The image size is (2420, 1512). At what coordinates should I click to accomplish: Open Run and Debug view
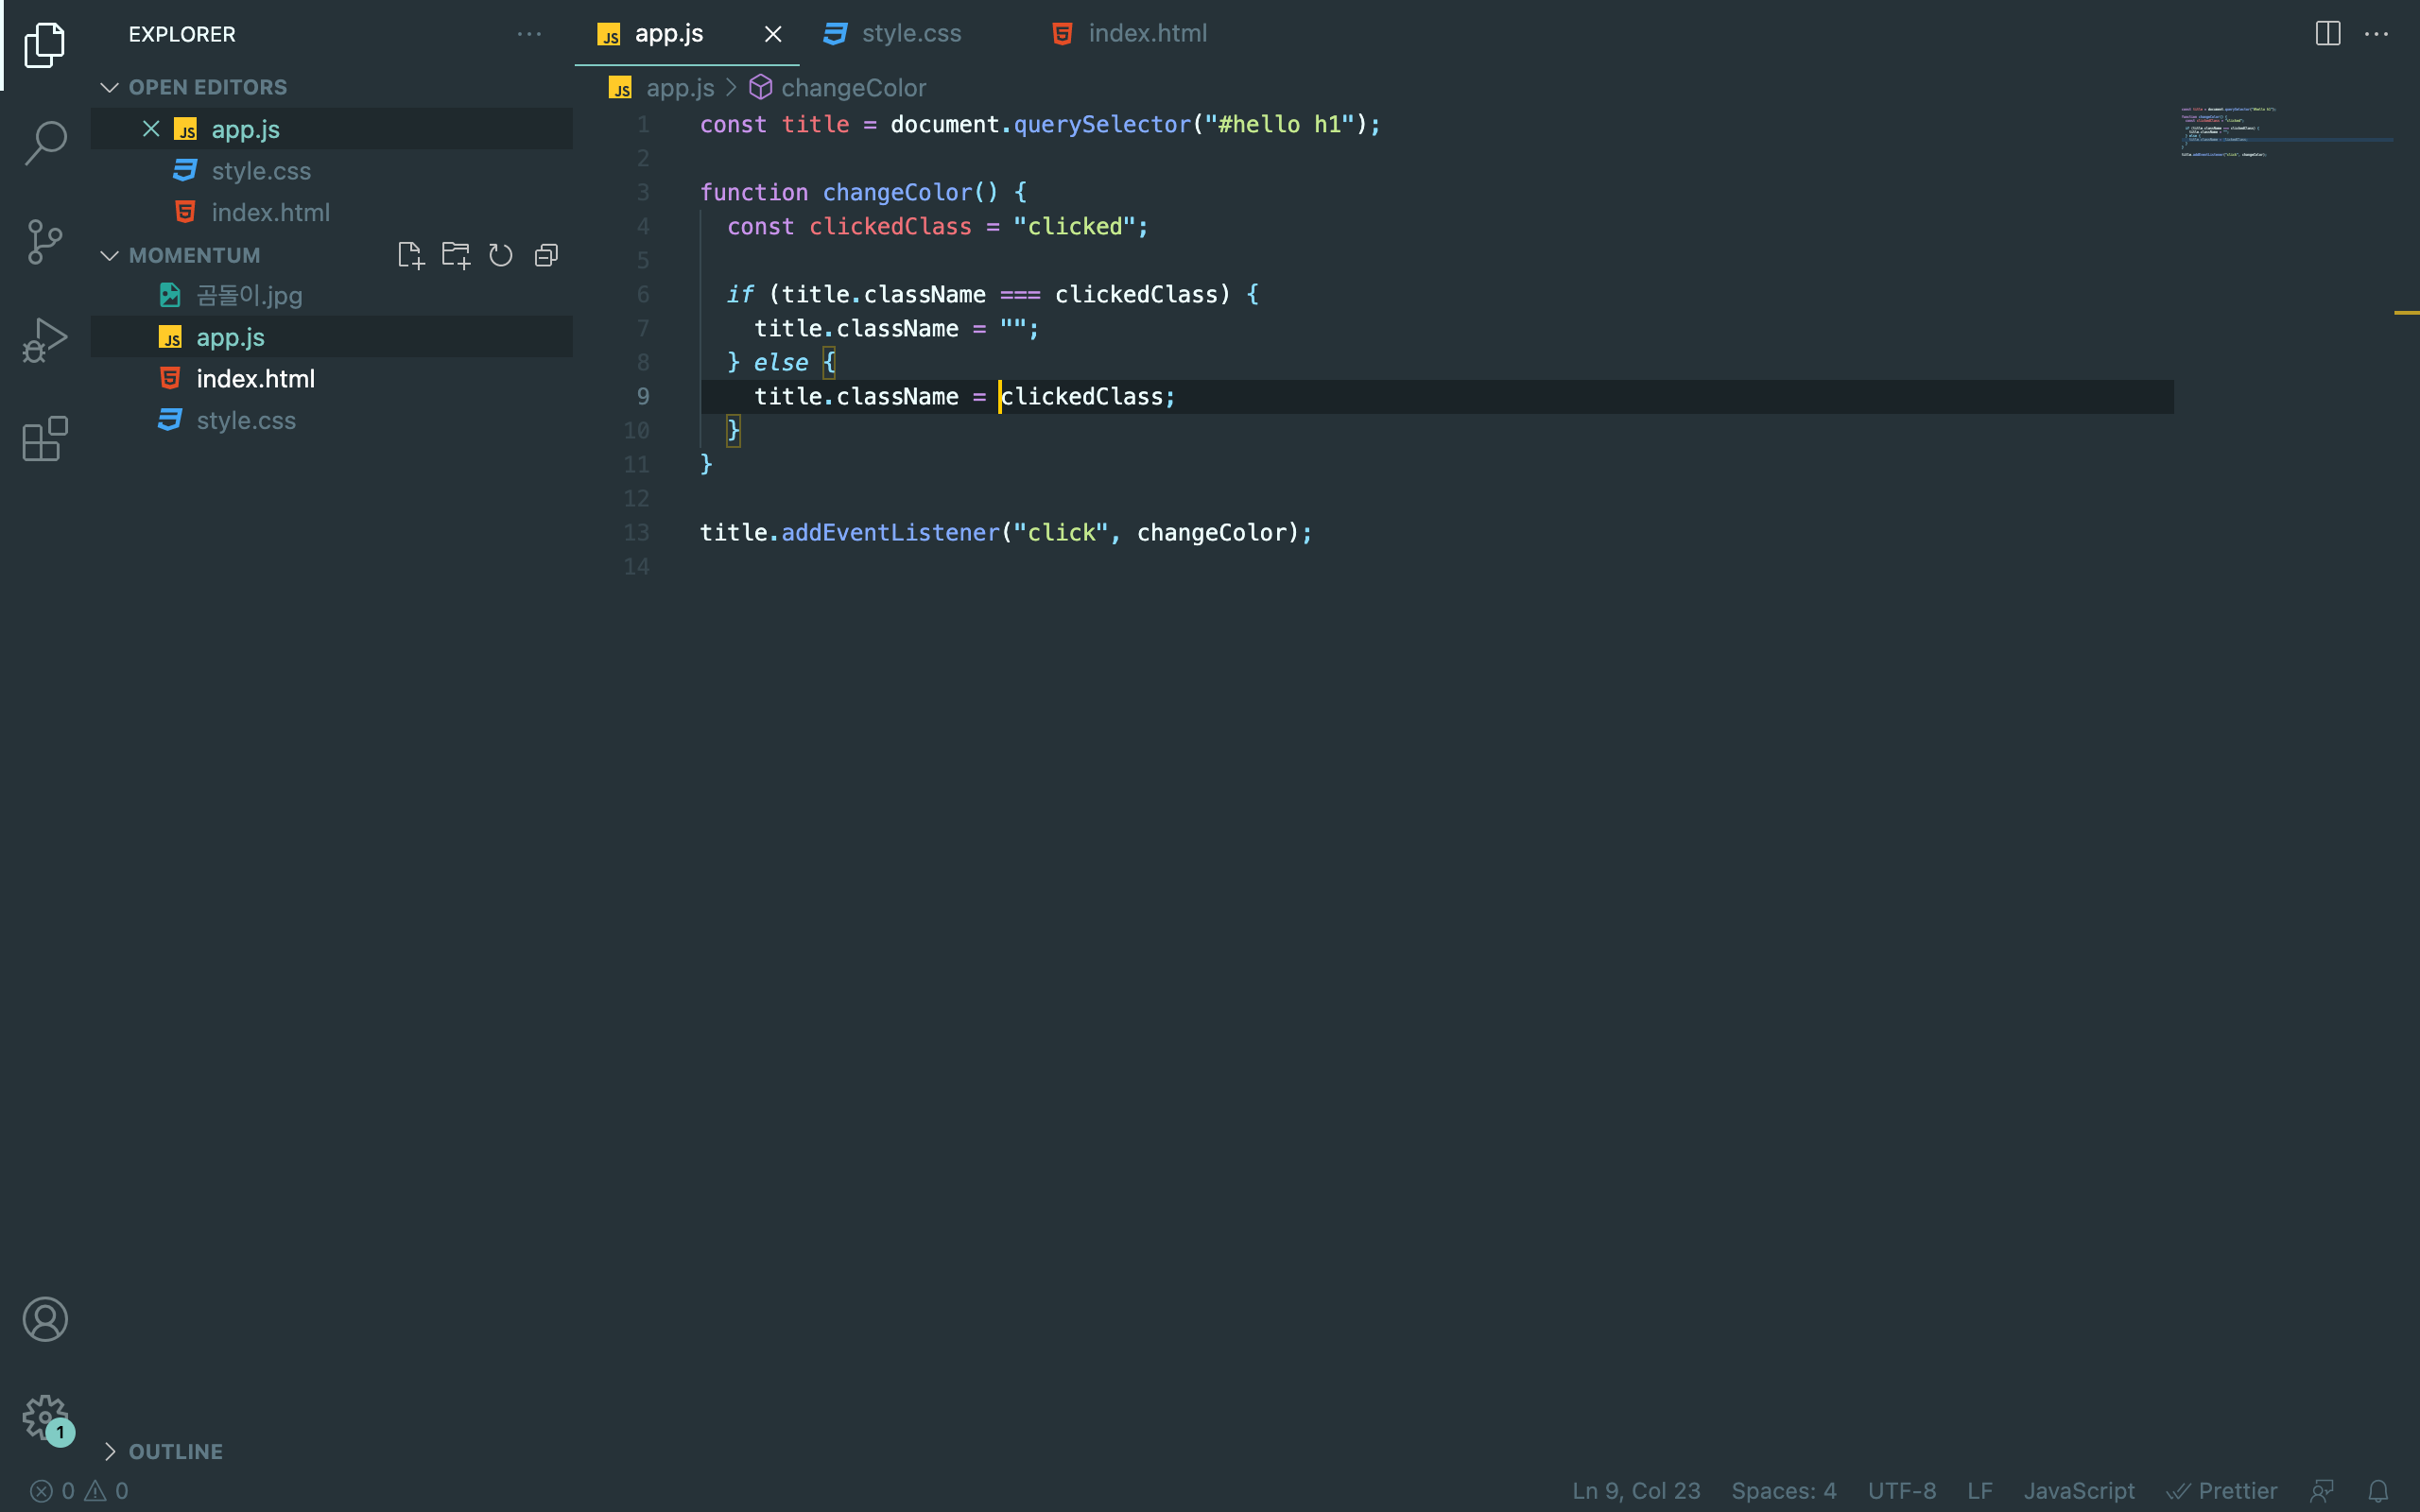point(45,340)
